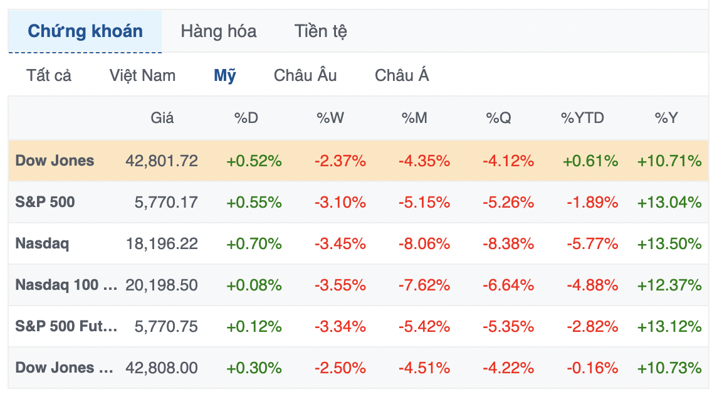This screenshot has width=712, height=399.
Task: Open the Chứng khoán tab
Action: pyautogui.click(x=85, y=31)
